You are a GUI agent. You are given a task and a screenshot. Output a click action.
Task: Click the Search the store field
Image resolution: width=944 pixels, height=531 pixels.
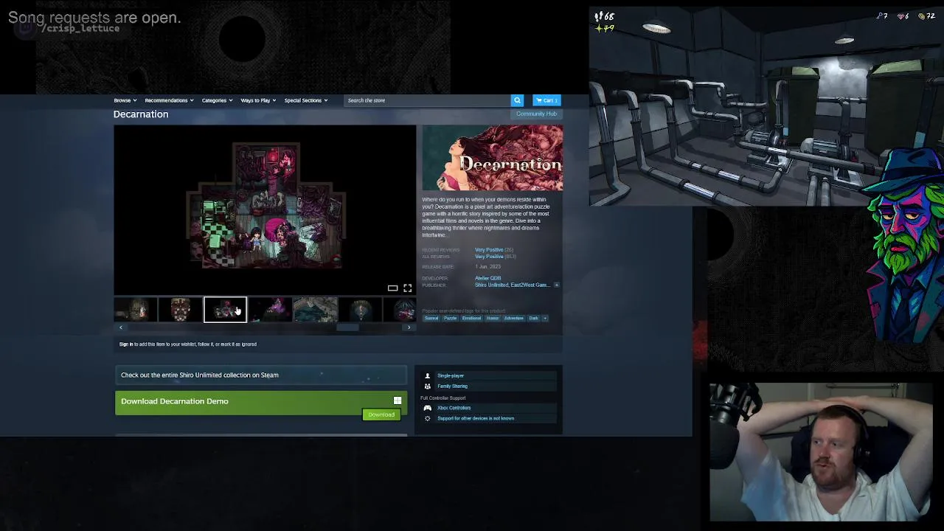click(428, 100)
